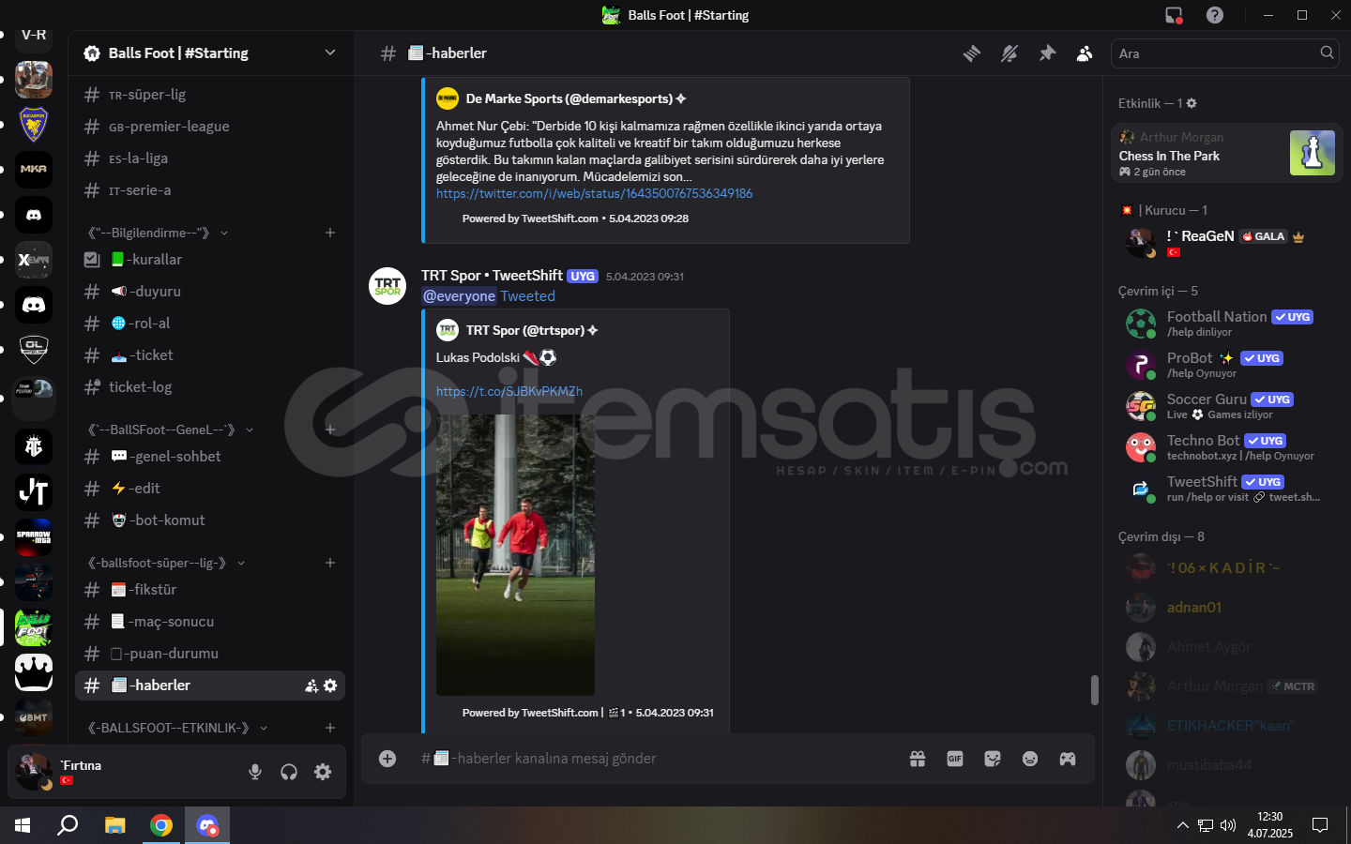Open user settings gear

coord(323,772)
